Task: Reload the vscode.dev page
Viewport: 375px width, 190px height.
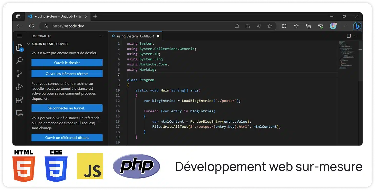Action: (32, 26)
